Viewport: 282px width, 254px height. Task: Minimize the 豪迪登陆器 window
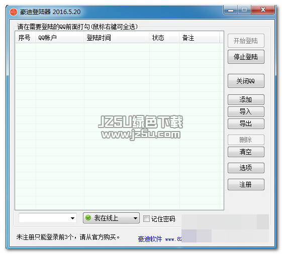click(231, 10)
